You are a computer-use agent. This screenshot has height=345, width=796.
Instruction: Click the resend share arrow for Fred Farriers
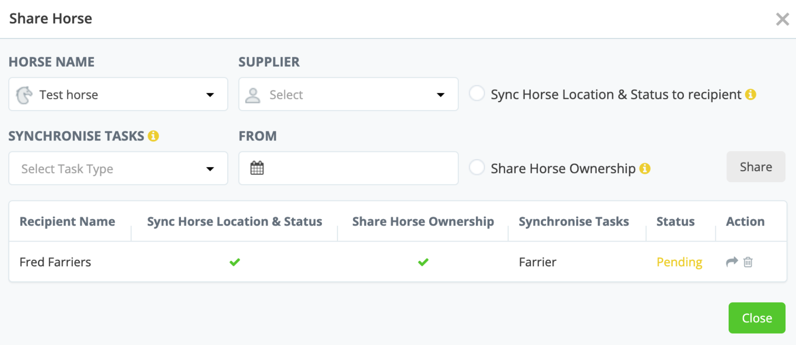(732, 262)
